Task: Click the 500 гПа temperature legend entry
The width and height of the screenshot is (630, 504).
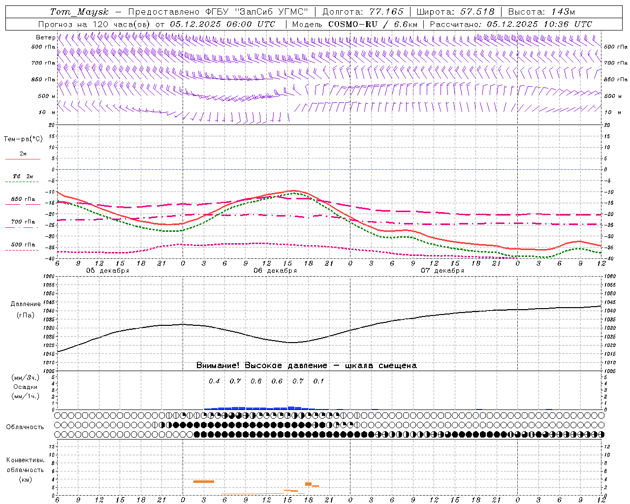Action: pos(23,245)
